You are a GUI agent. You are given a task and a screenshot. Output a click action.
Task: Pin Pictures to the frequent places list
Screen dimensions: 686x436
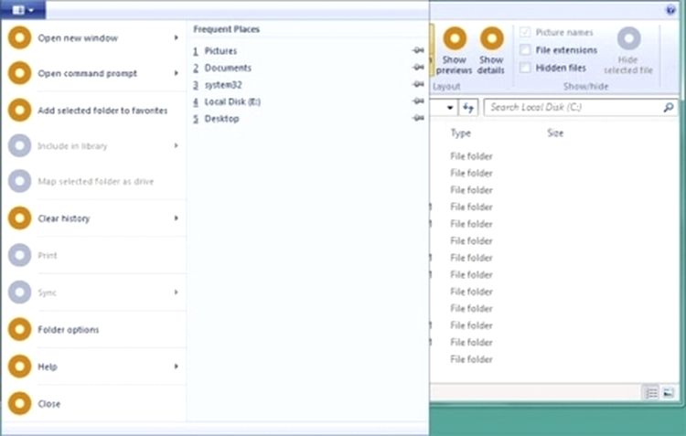click(x=418, y=50)
